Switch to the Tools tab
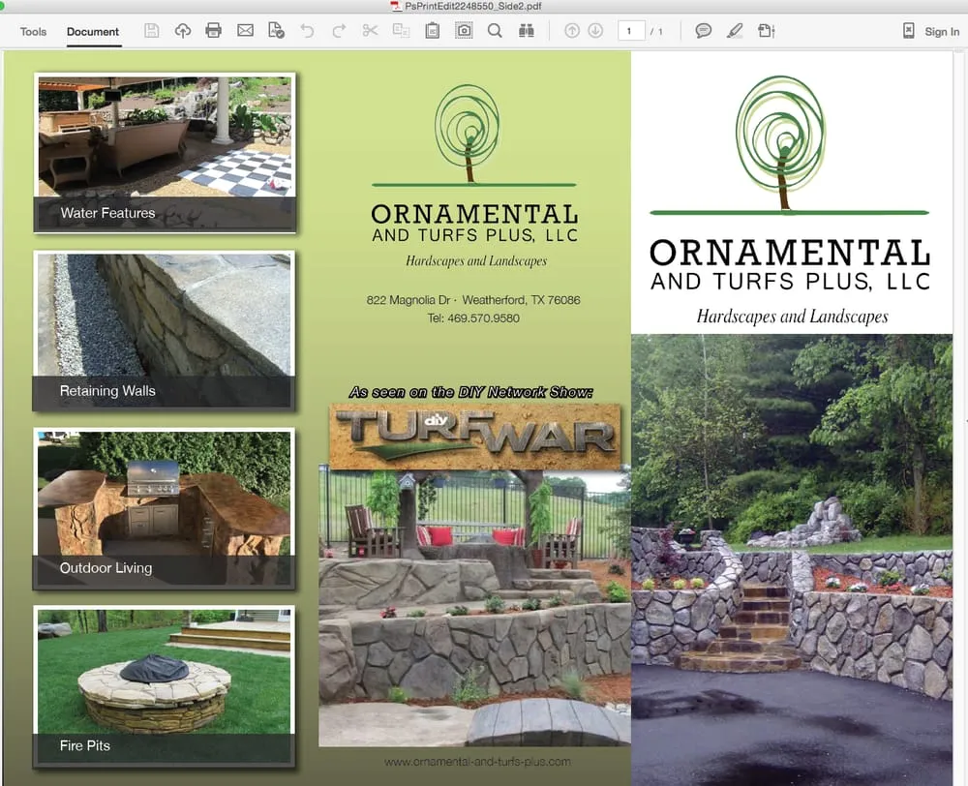This screenshot has width=968, height=786. click(33, 31)
